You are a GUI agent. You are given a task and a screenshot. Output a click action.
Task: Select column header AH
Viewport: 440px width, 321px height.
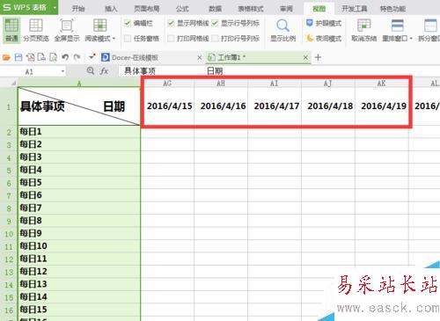[221, 84]
